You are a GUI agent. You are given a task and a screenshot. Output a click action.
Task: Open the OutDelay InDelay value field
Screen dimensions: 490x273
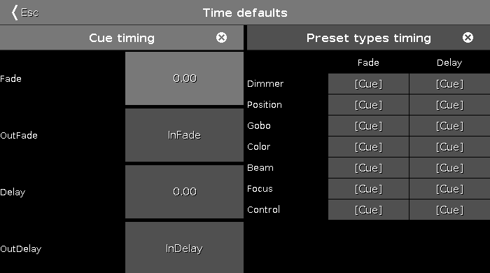coord(184,248)
